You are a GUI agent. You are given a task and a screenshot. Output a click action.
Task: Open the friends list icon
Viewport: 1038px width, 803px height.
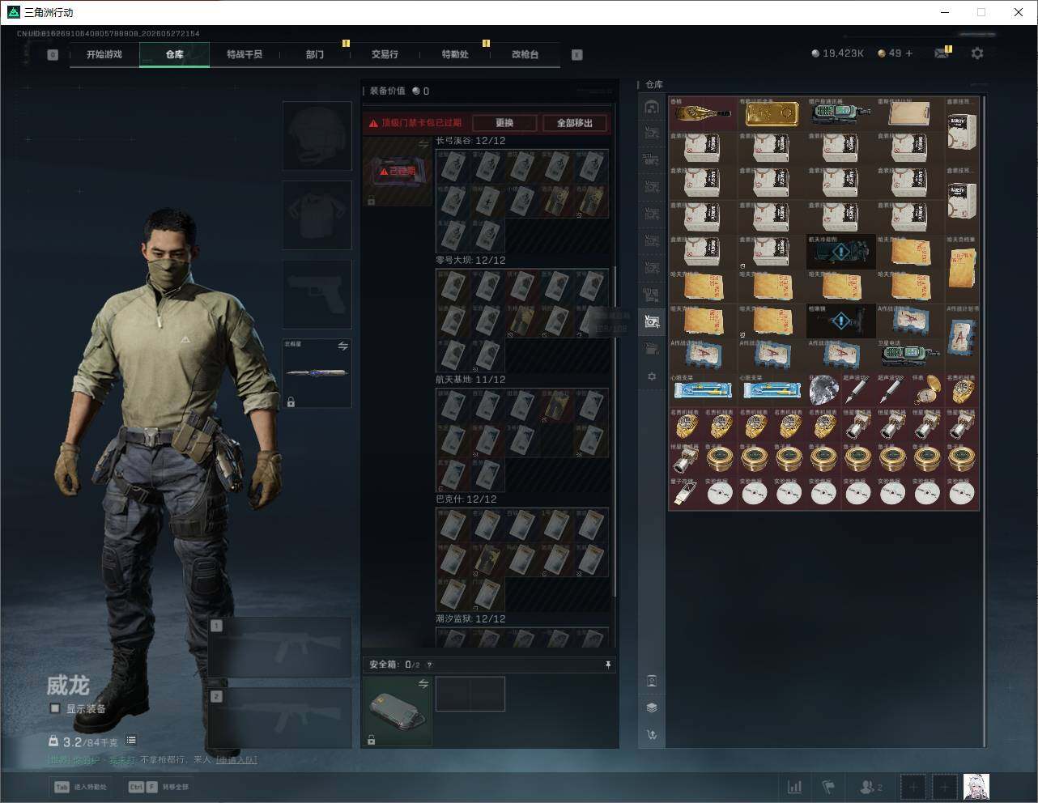pyautogui.click(x=871, y=787)
